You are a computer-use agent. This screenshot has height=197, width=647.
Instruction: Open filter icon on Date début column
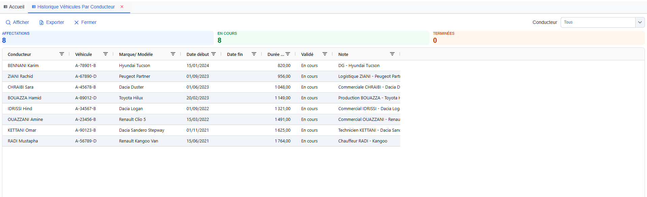[x=214, y=54]
